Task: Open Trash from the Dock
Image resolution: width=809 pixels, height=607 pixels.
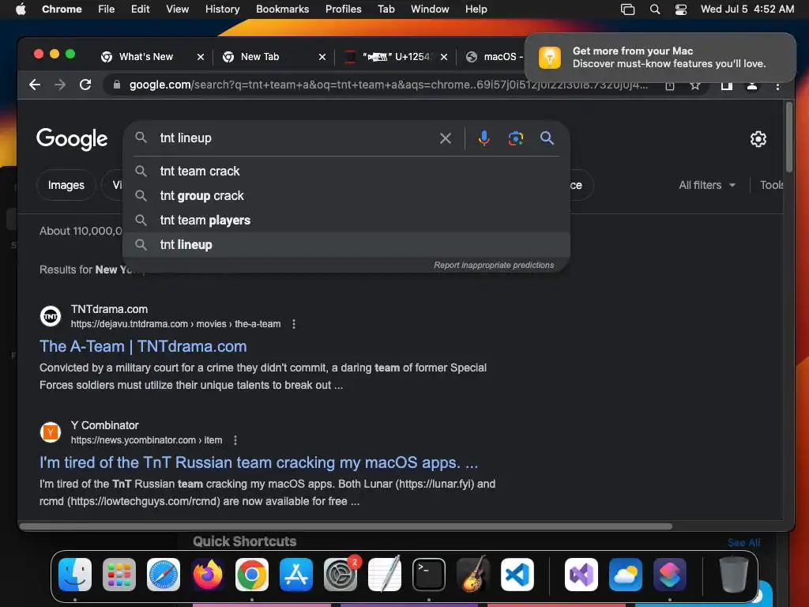Action: (734, 574)
